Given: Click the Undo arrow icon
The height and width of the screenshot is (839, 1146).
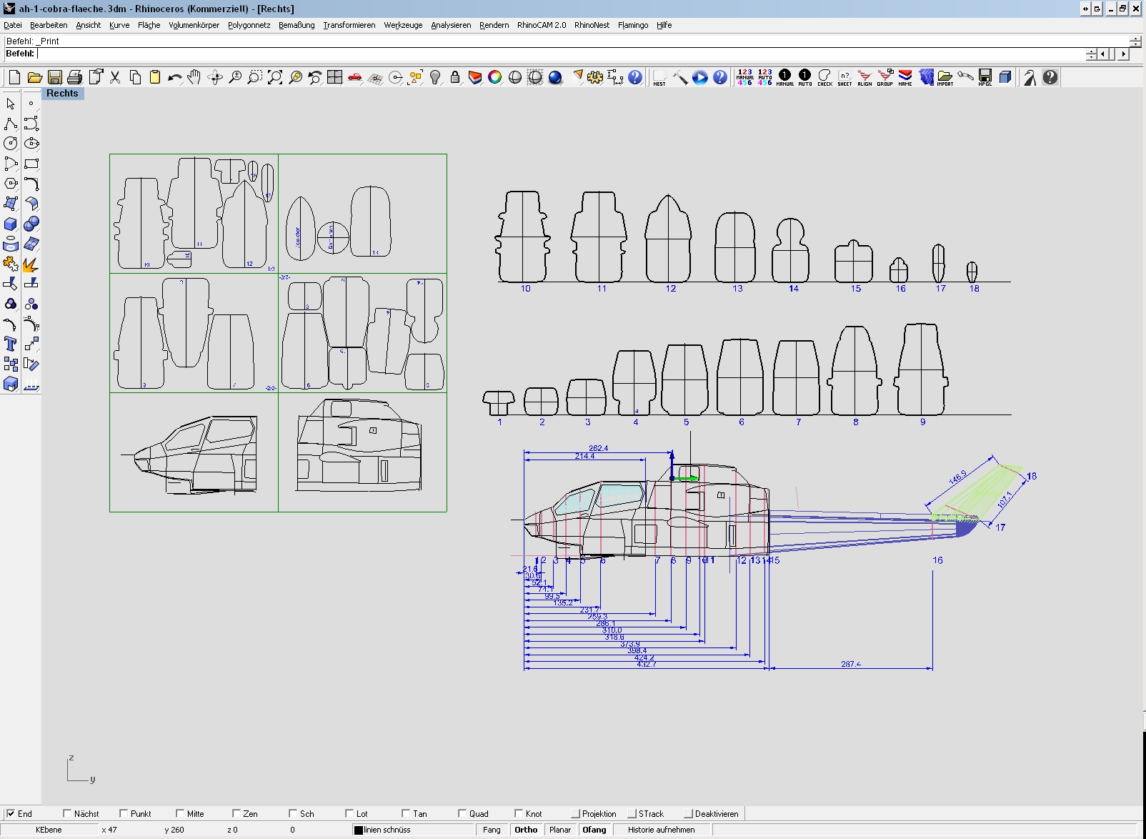Looking at the screenshot, I should tap(174, 77).
